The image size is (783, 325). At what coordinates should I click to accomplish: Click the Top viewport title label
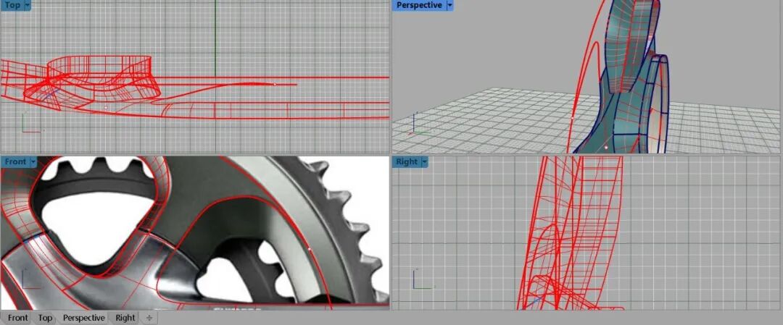(12, 5)
